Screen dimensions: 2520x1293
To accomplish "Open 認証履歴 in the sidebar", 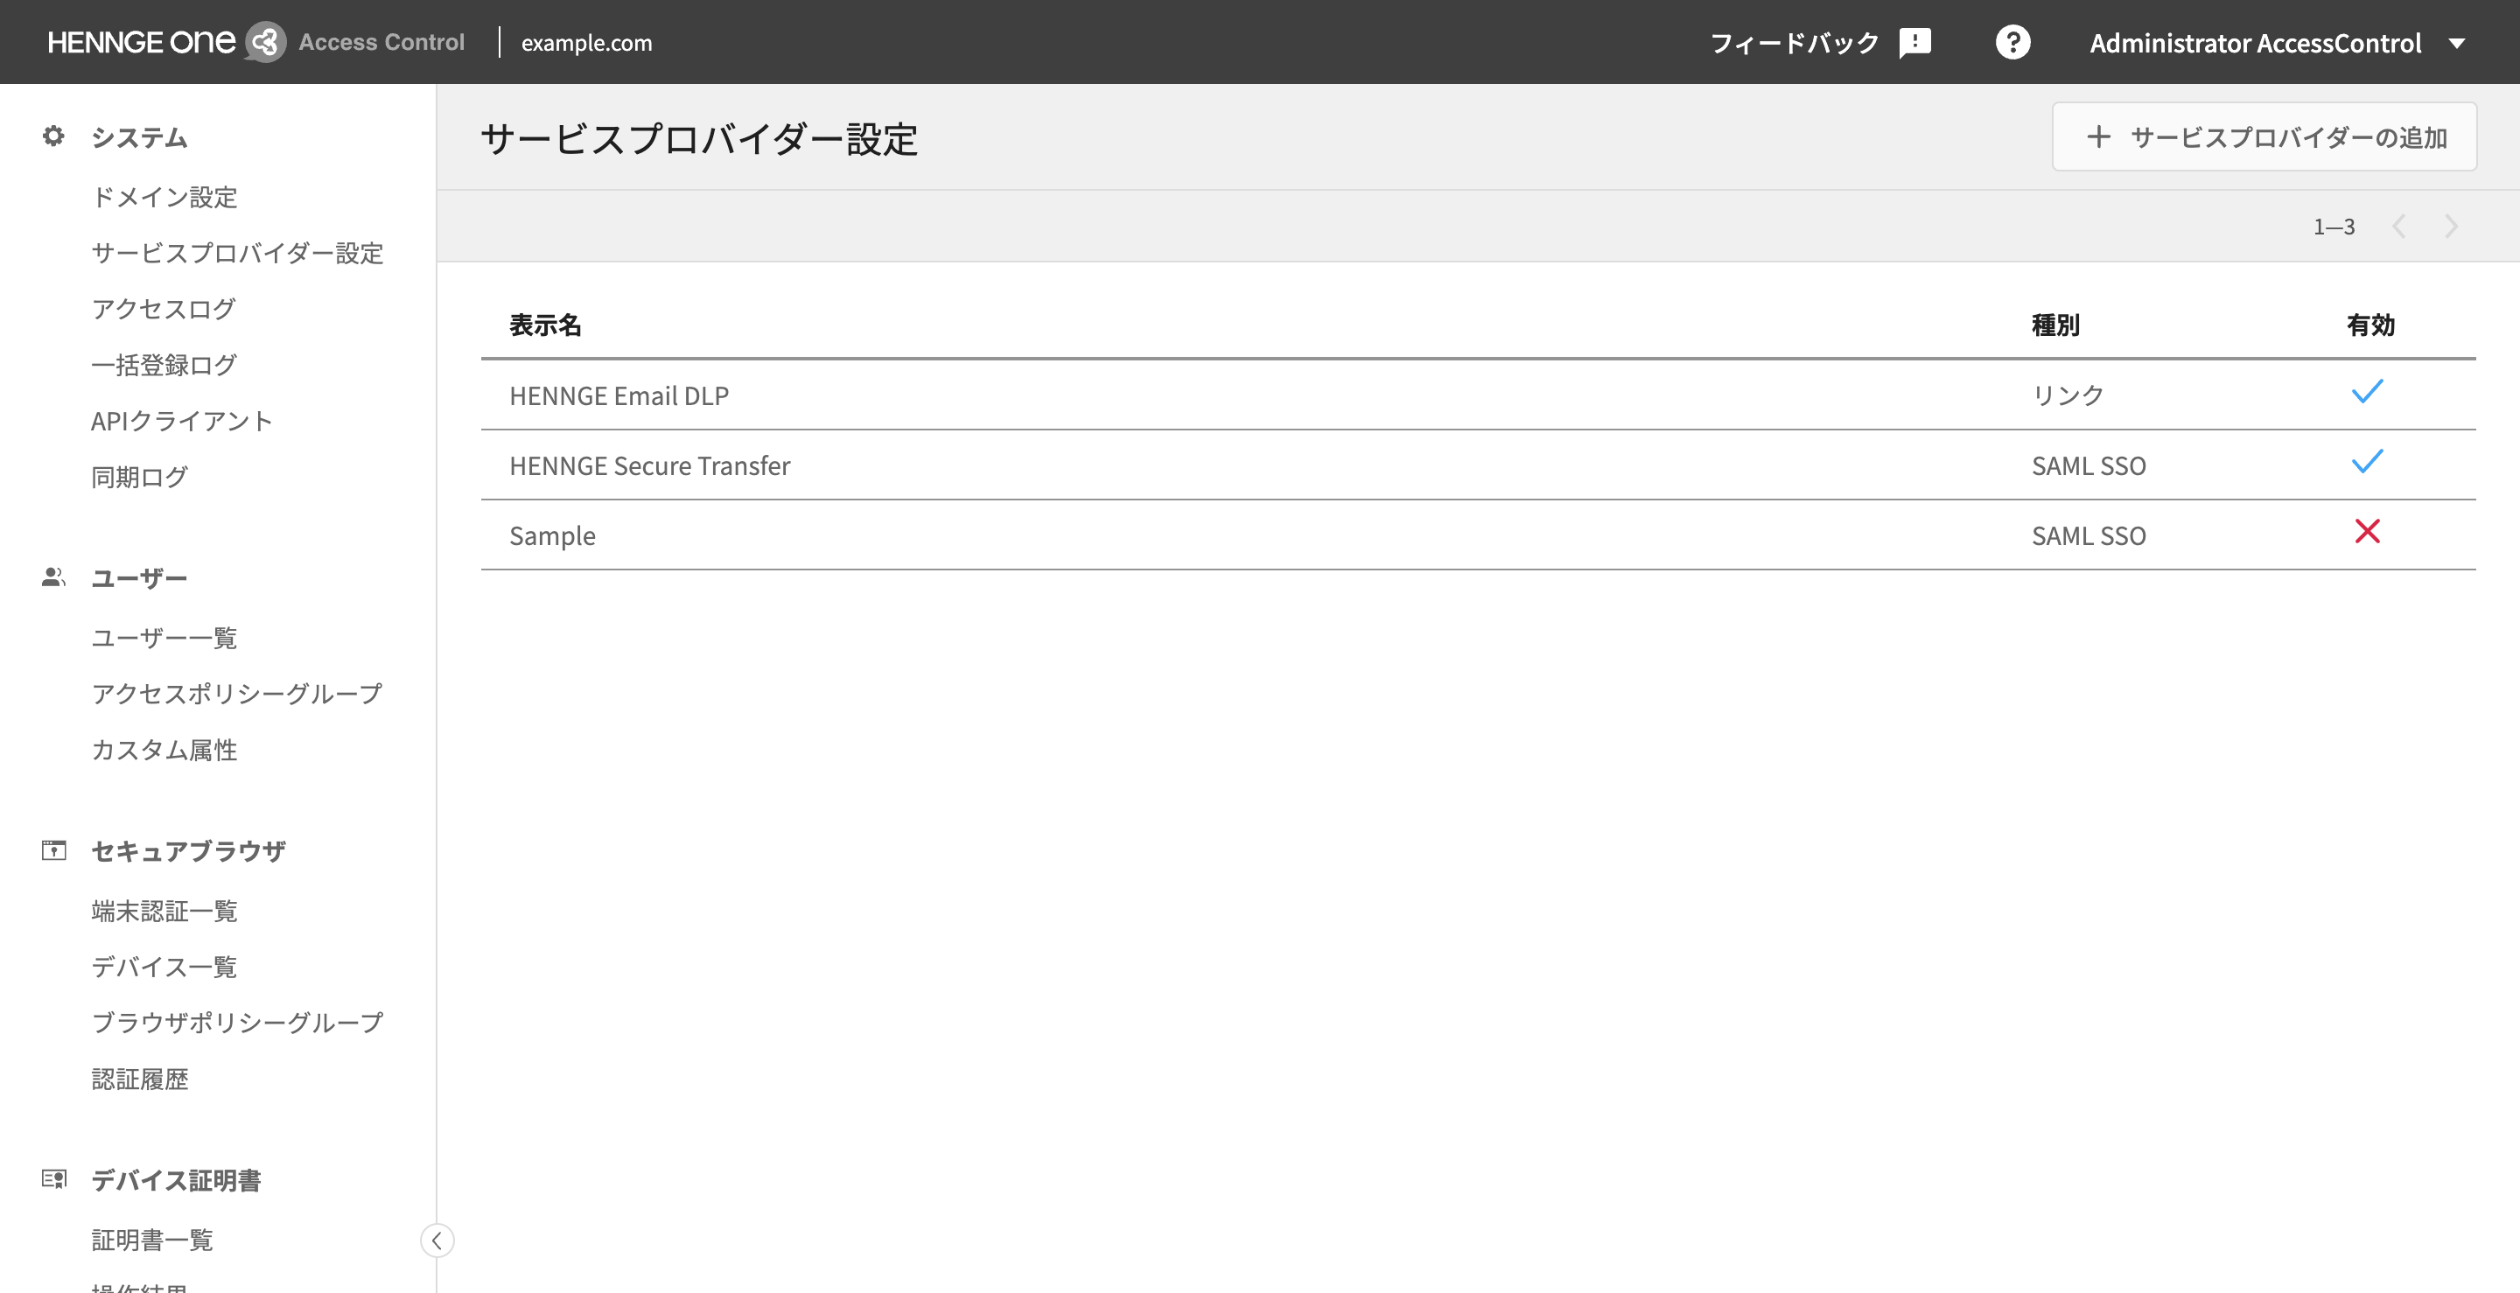I will pyautogui.click(x=139, y=1078).
